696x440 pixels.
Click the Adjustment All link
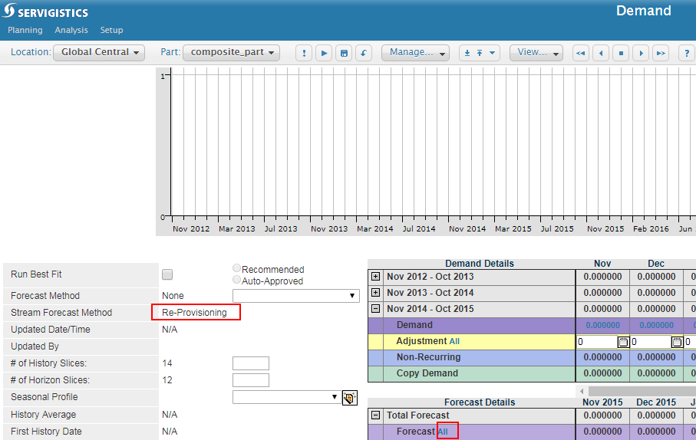point(454,341)
